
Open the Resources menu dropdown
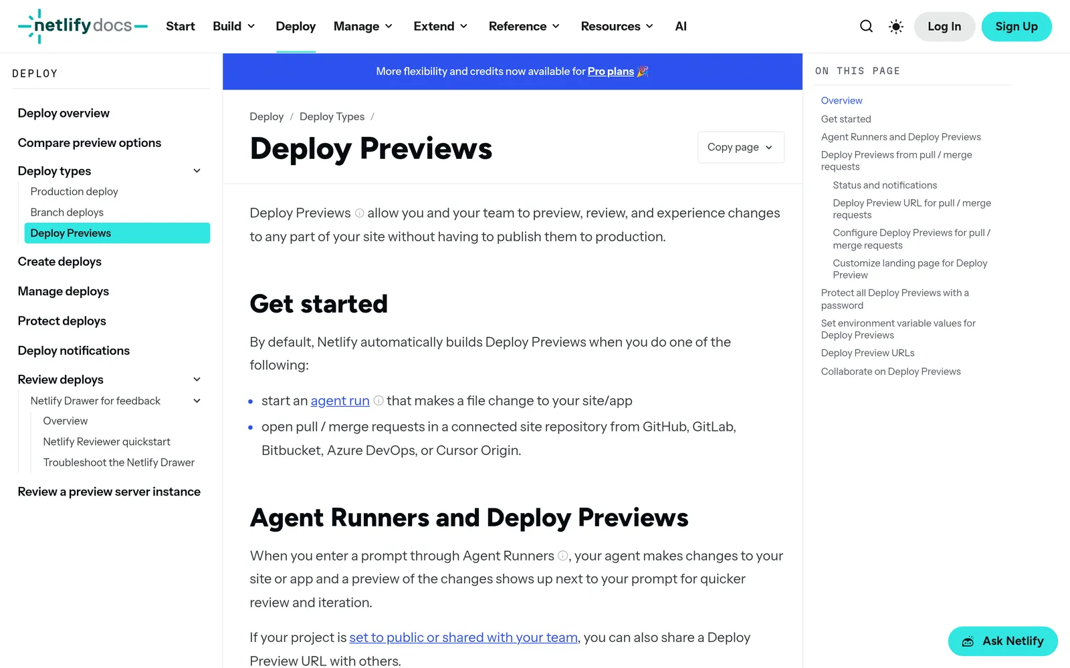[x=617, y=26]
